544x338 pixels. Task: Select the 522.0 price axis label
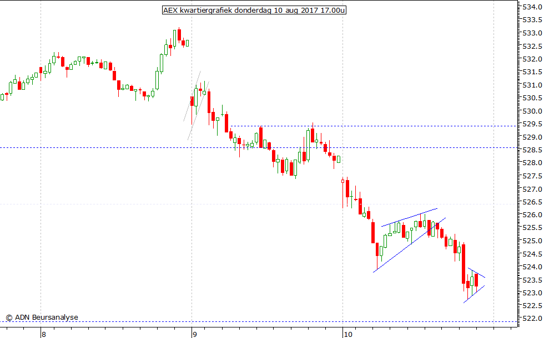point(532,319)
